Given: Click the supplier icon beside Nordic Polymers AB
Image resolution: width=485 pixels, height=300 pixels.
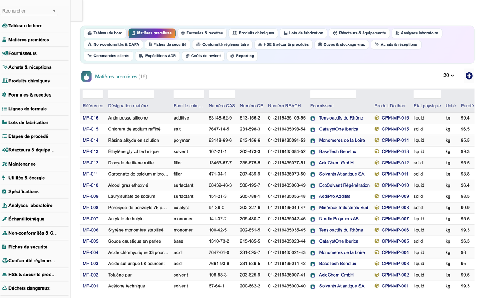Looking at the screenshot, I should click(x=313, y=219).
